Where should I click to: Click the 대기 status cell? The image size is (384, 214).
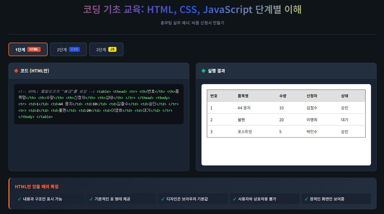(345, 120)
